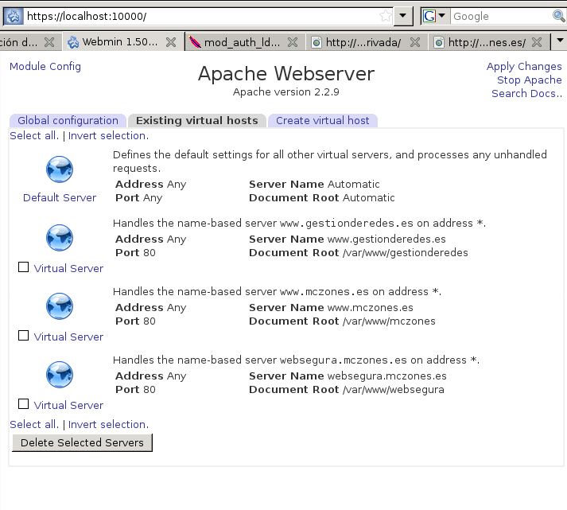Click the Stop Apache link
This screenshot has height=510, width=567.
point(530,80)
